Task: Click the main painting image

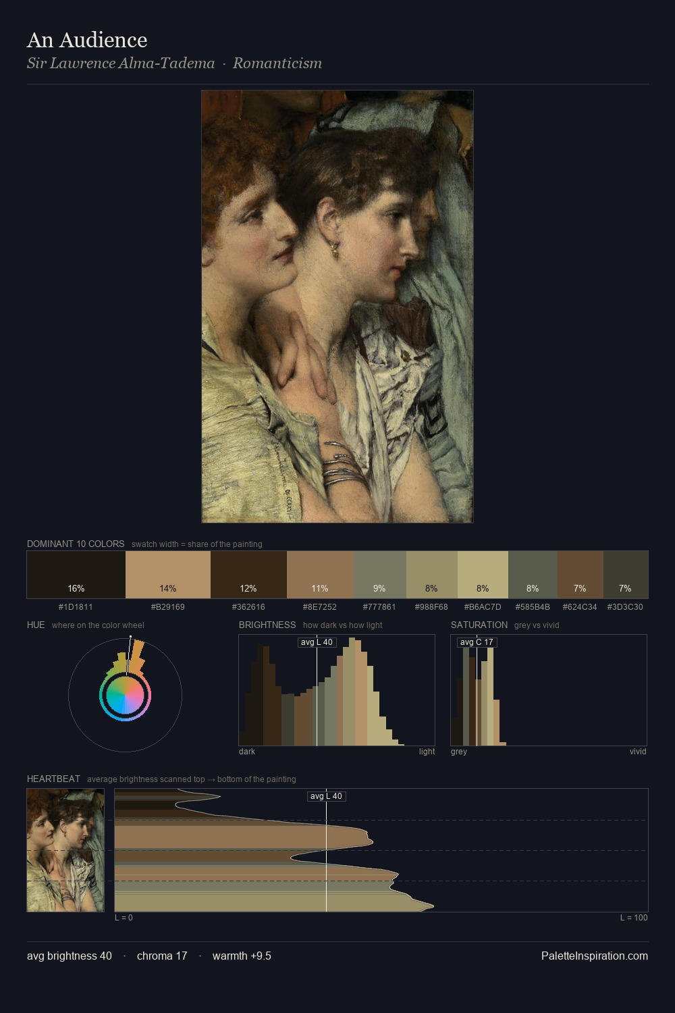Action: 337,307
